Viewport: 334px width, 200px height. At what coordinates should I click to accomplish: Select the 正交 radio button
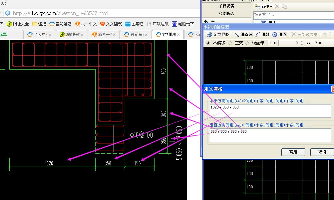[230, 43]
